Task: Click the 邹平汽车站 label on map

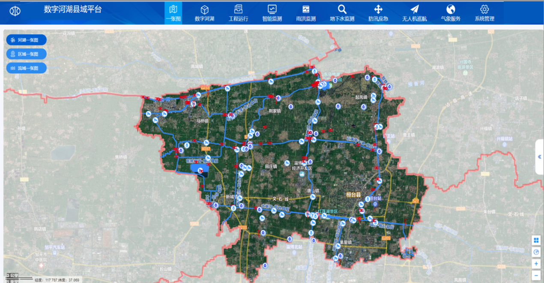Action: tap(56, 247)
